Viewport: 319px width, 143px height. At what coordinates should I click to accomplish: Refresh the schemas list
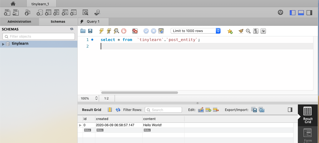72,29
